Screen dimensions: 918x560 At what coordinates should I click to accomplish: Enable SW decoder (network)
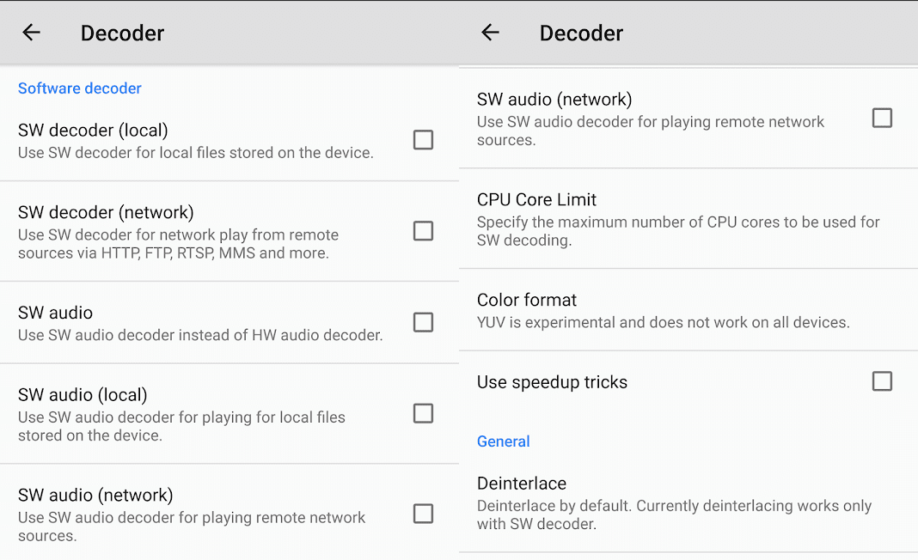tap(423, 231)
